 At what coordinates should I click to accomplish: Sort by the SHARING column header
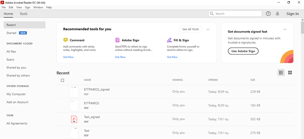pyautogui.click(x=178, y=80)
